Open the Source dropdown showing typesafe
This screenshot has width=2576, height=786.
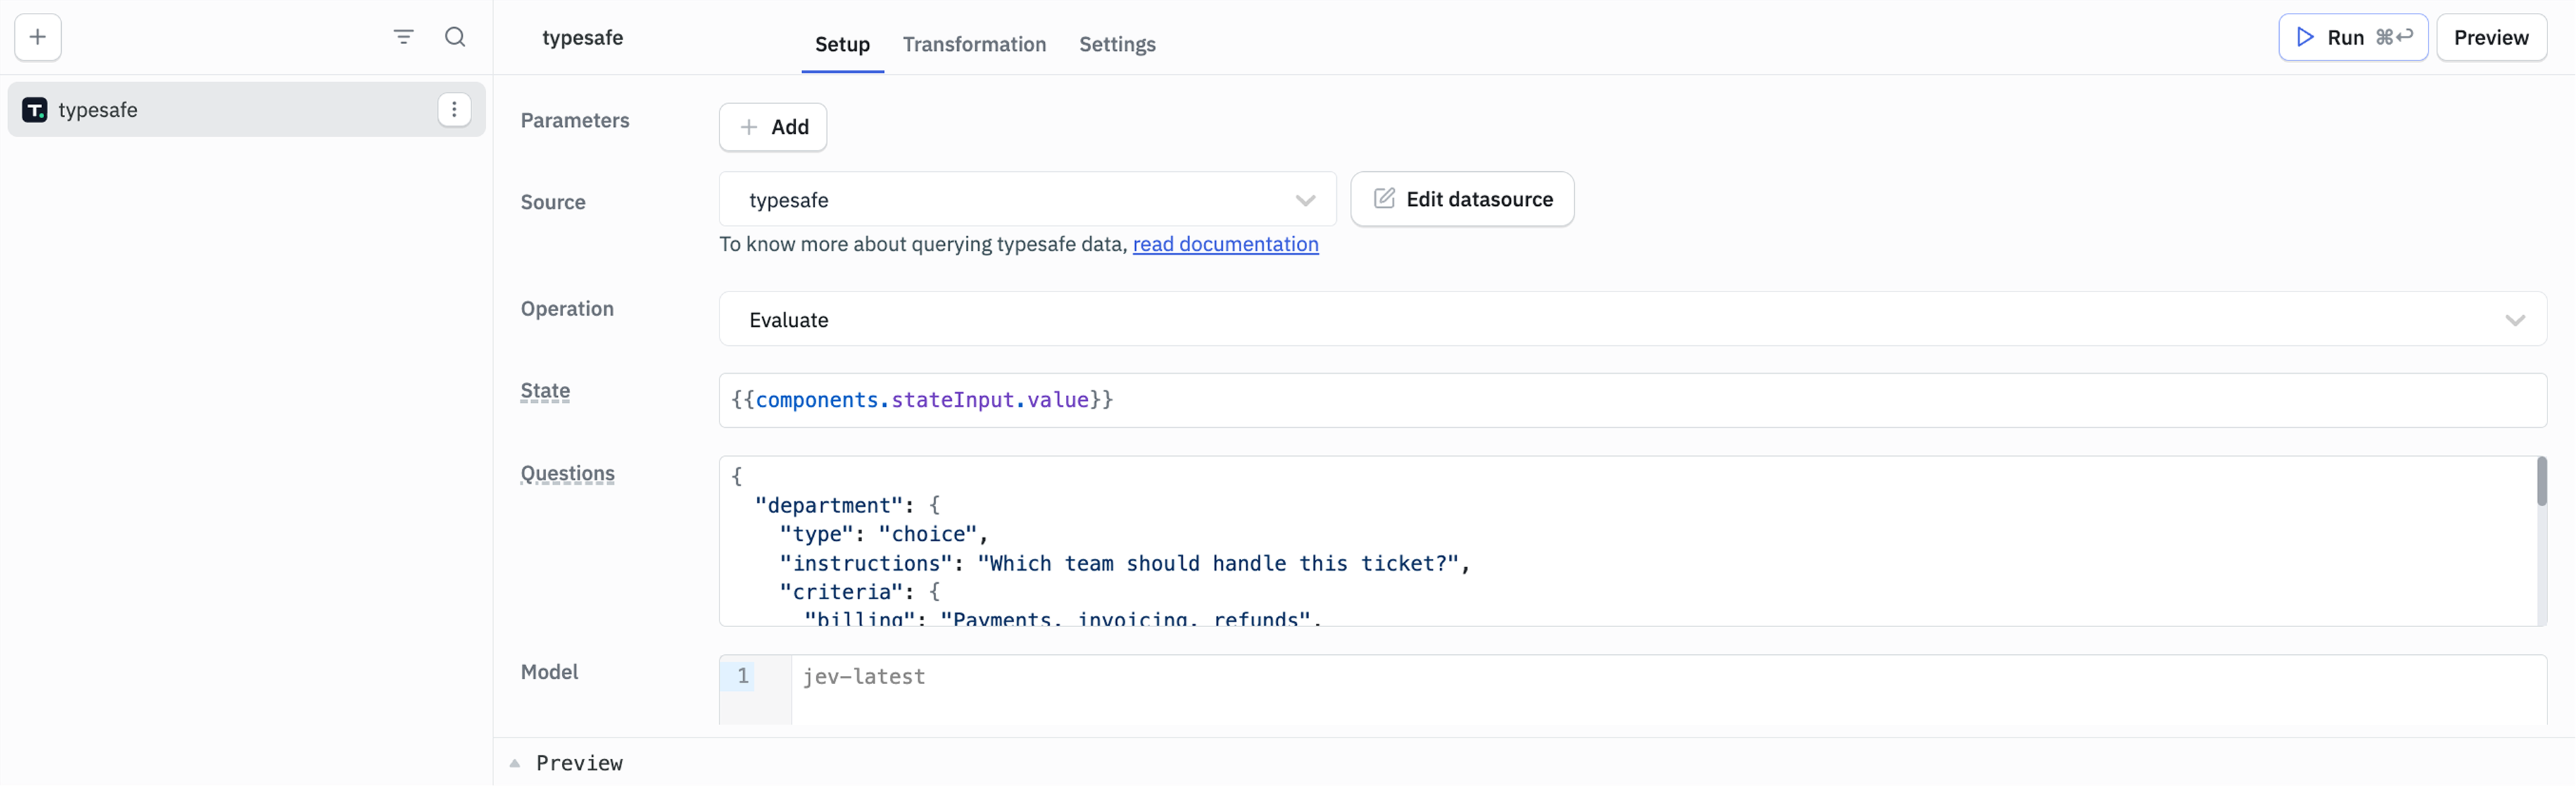[x=1027, y=199]
